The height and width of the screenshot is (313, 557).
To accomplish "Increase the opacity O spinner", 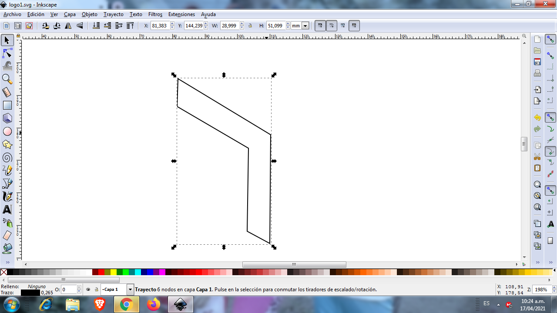I will (79, 287).
